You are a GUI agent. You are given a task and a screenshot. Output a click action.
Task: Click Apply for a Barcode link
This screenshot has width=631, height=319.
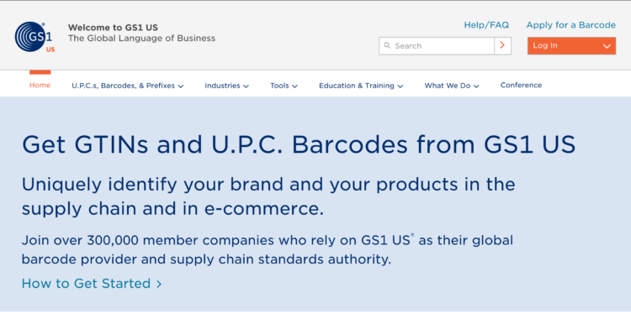click(570, 25)
